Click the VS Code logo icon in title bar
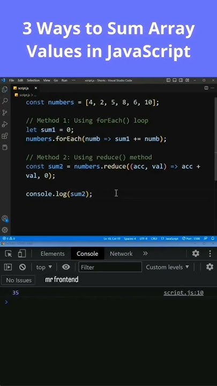The width and height of the screenshot is (217, 386). pos(3,80)
